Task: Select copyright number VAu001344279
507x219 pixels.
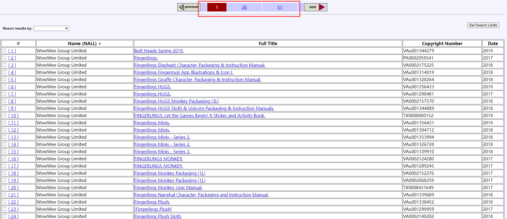Action: pos(419,51)
